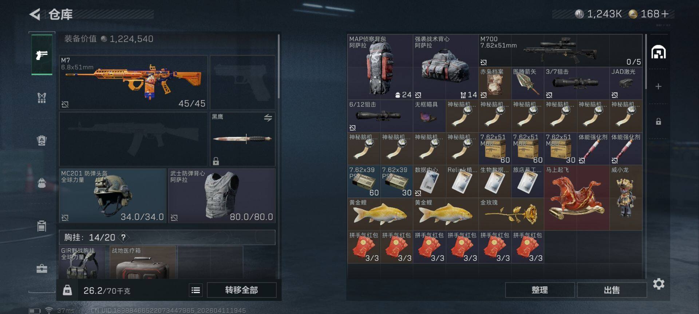Open the toolbox case sidebar category

pos(42,269)
